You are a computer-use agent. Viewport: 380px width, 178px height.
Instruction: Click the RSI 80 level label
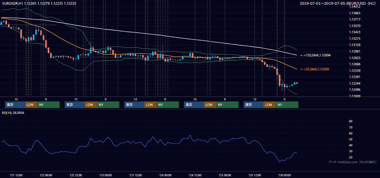[351, 121]
